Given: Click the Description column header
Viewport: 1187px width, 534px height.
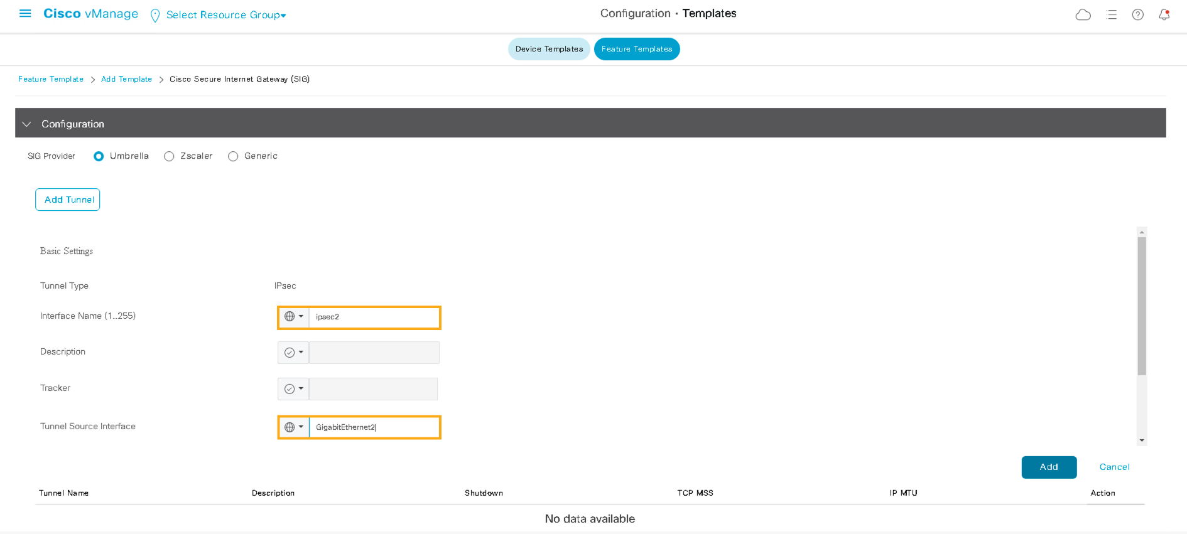Looking at the screenshot, I should point(273,493).
